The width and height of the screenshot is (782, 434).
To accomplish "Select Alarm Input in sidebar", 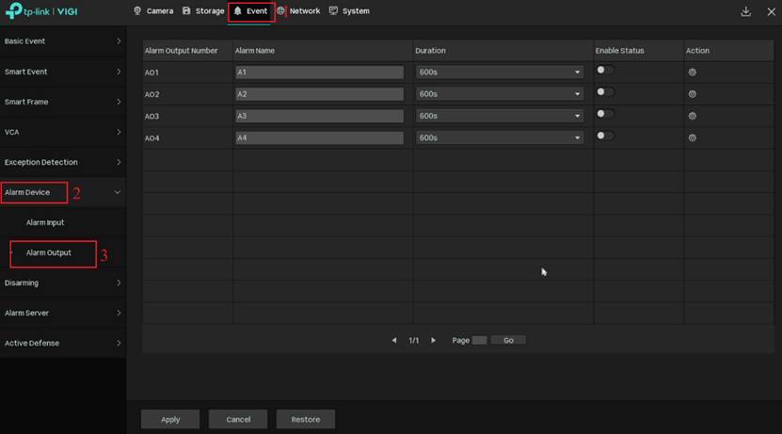I will 45,223.
